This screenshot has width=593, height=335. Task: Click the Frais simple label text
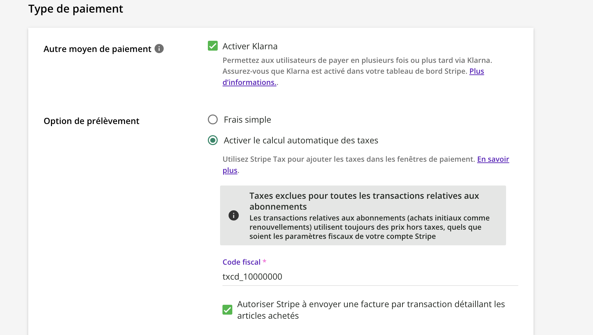[x=247, y=120]
